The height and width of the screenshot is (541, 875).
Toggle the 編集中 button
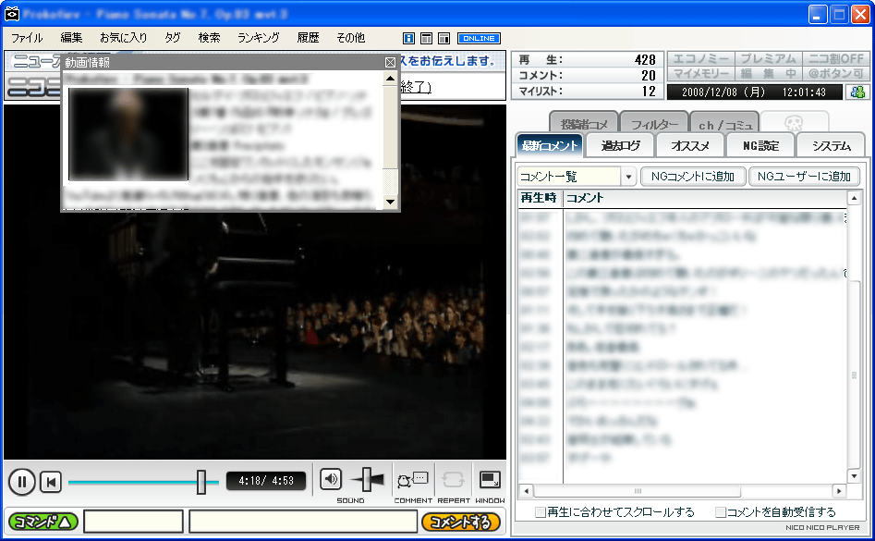tap(769, 73)
